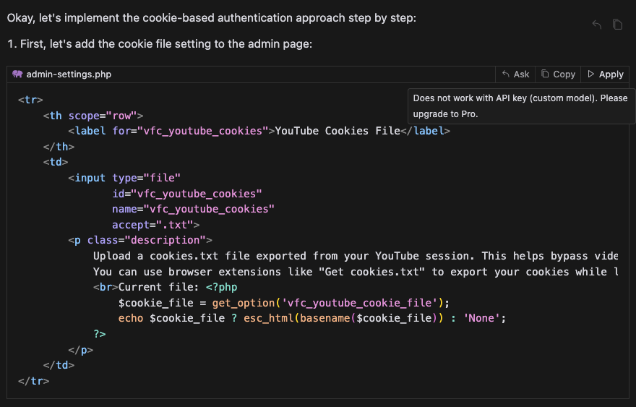Viewport: 636px width, 407px height.
Task: Open the admin-settings.php file name
Action: tap(69, 74)
